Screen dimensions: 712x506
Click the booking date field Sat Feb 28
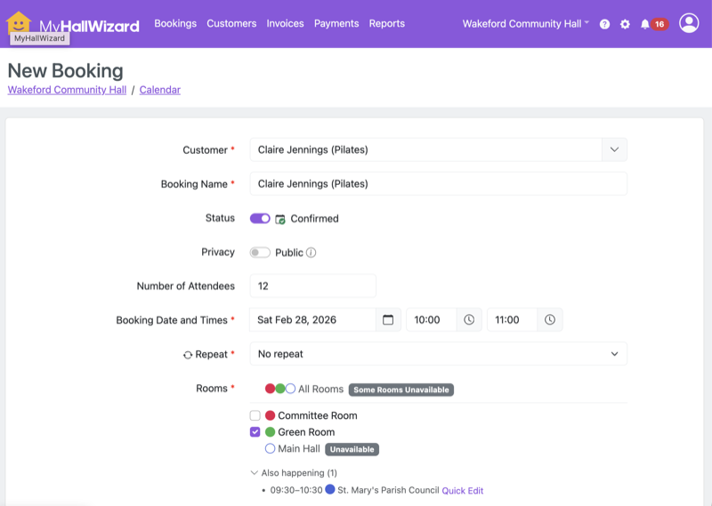click(x=313, y=319)
